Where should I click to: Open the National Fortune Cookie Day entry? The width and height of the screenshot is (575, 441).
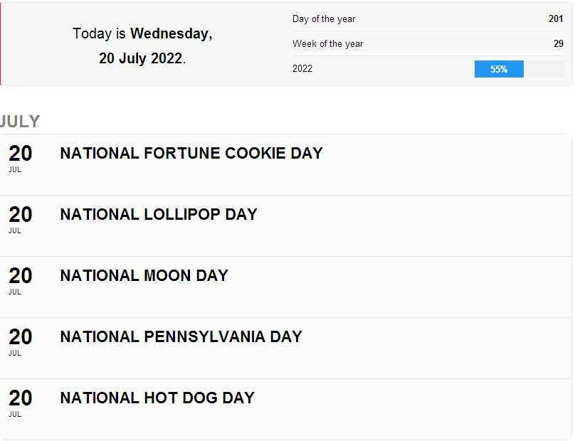click(x=191, y=153)
